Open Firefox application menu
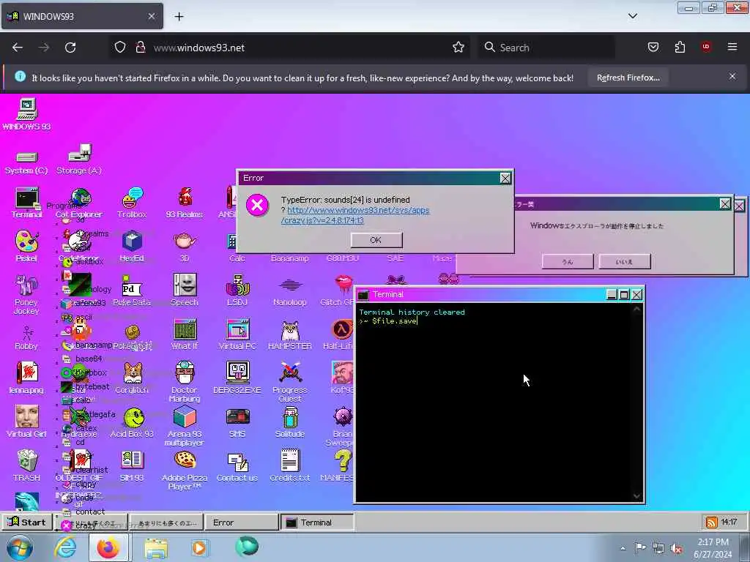The height and width of the screenshot is (562, 750). 732,47
